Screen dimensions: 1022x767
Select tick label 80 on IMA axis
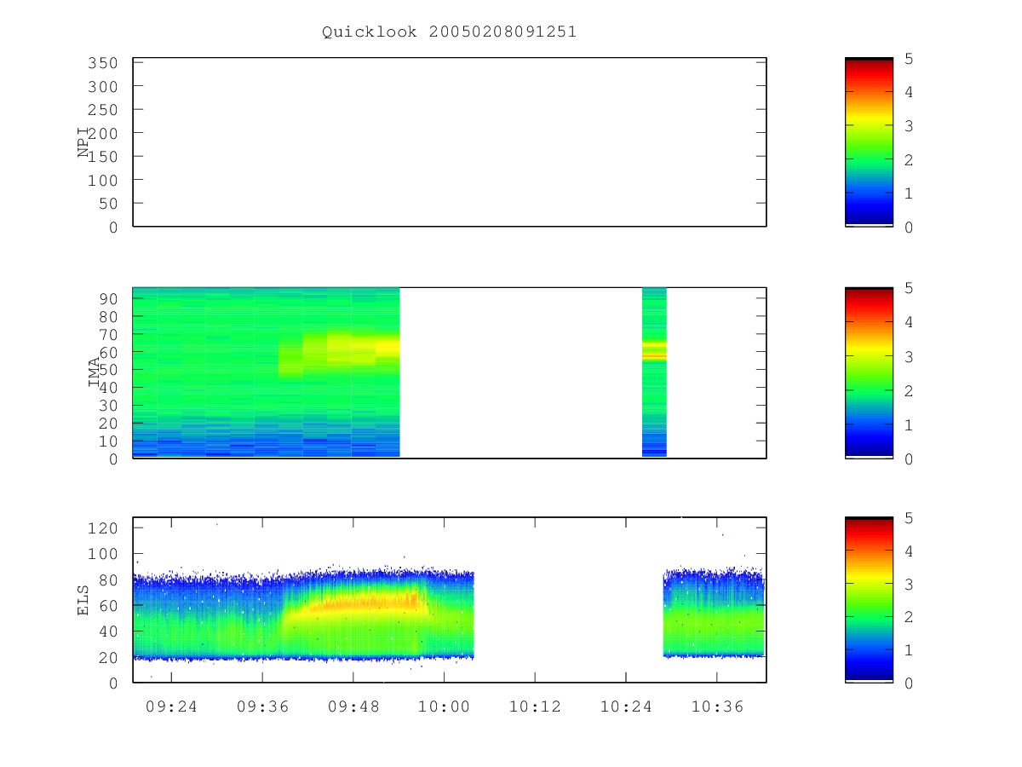106,316
